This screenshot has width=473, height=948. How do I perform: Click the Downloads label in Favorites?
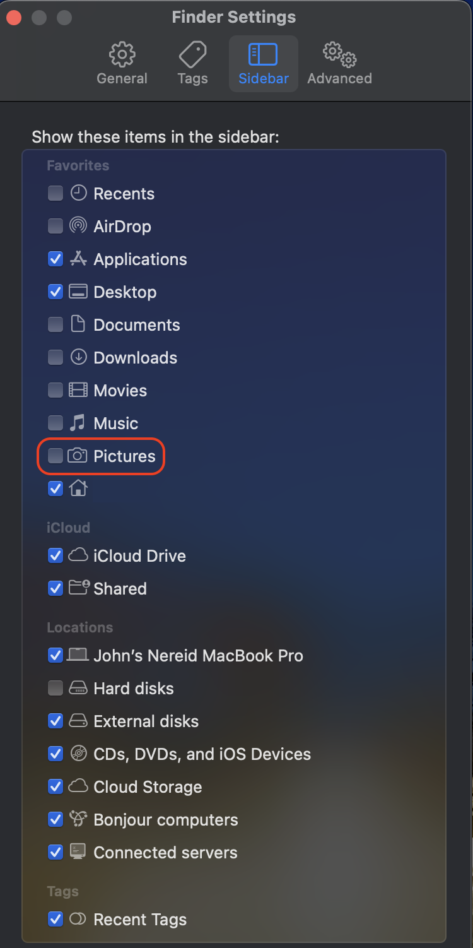click(135, 357)
